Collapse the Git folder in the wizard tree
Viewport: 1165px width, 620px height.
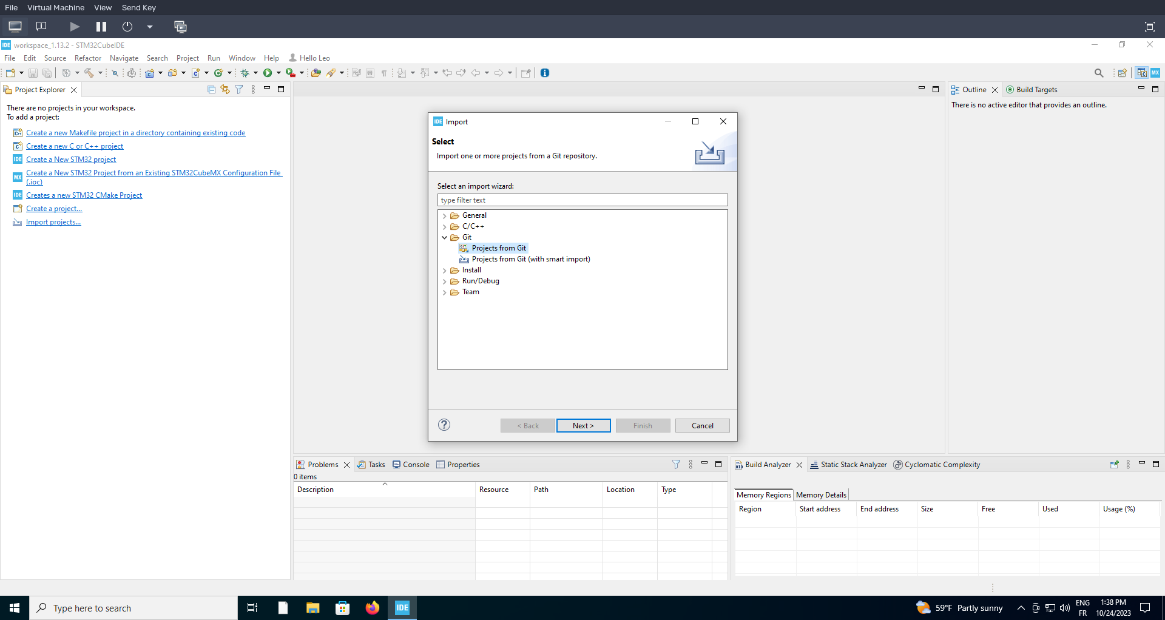click(445, 238)
